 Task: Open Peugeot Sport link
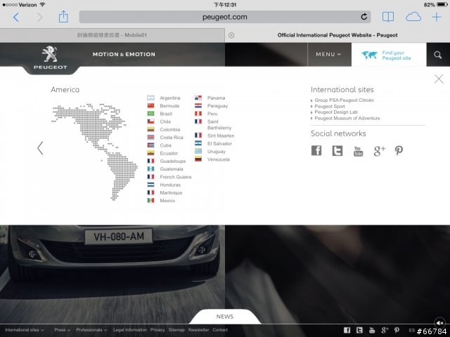click(330, 106)
